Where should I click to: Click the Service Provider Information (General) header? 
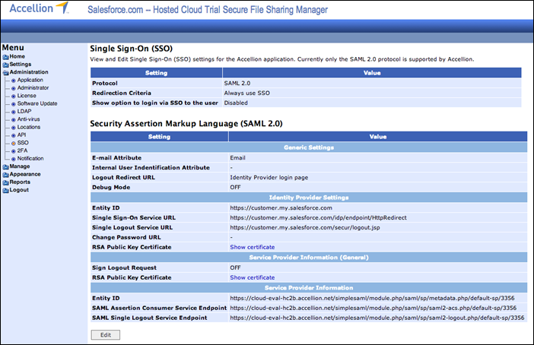tap(309, 257)
